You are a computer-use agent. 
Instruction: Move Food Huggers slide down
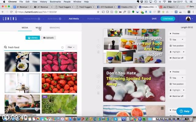pos(98,46)
